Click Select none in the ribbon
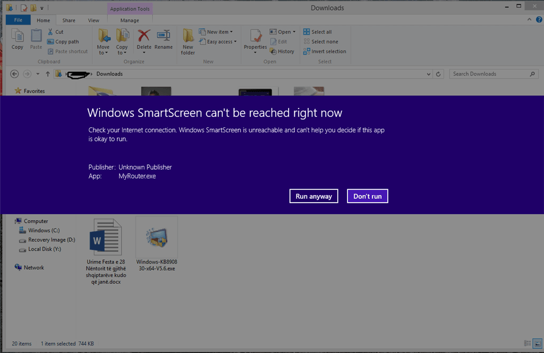Image resolution: width=544 pixels, height=353 pixels. point(320,41)
